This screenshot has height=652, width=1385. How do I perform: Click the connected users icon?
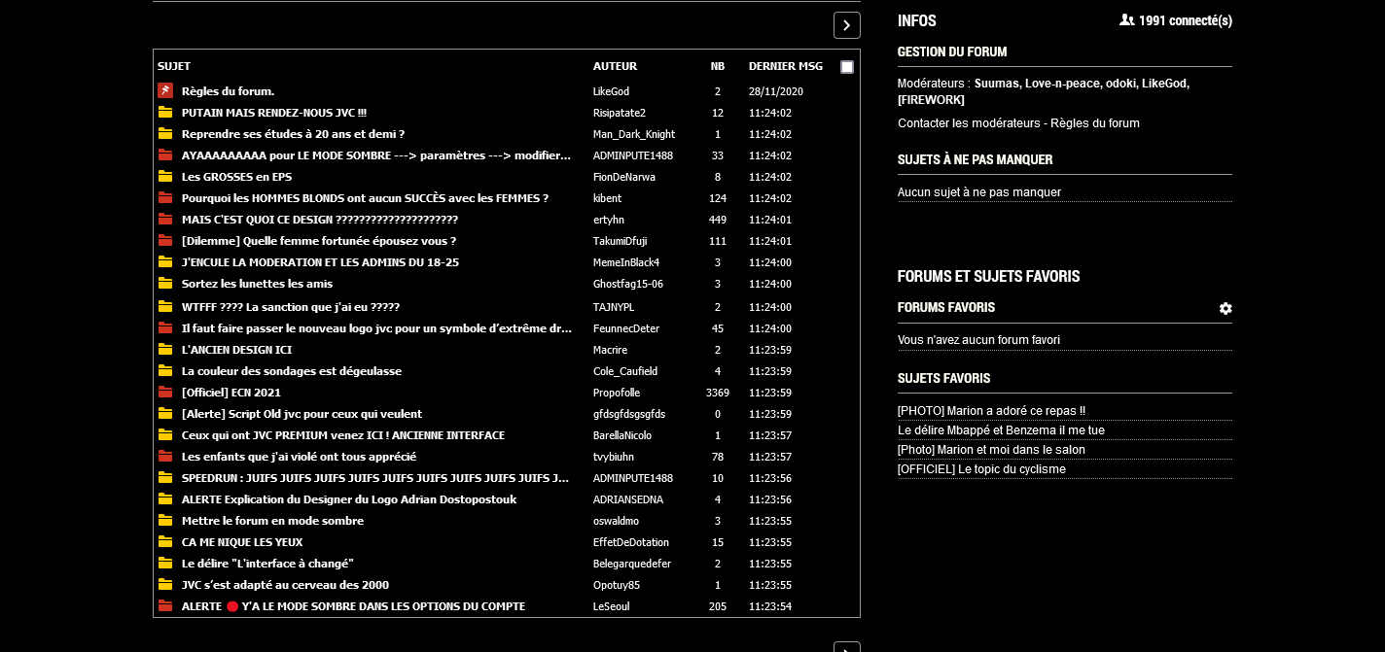[1126, 20]
